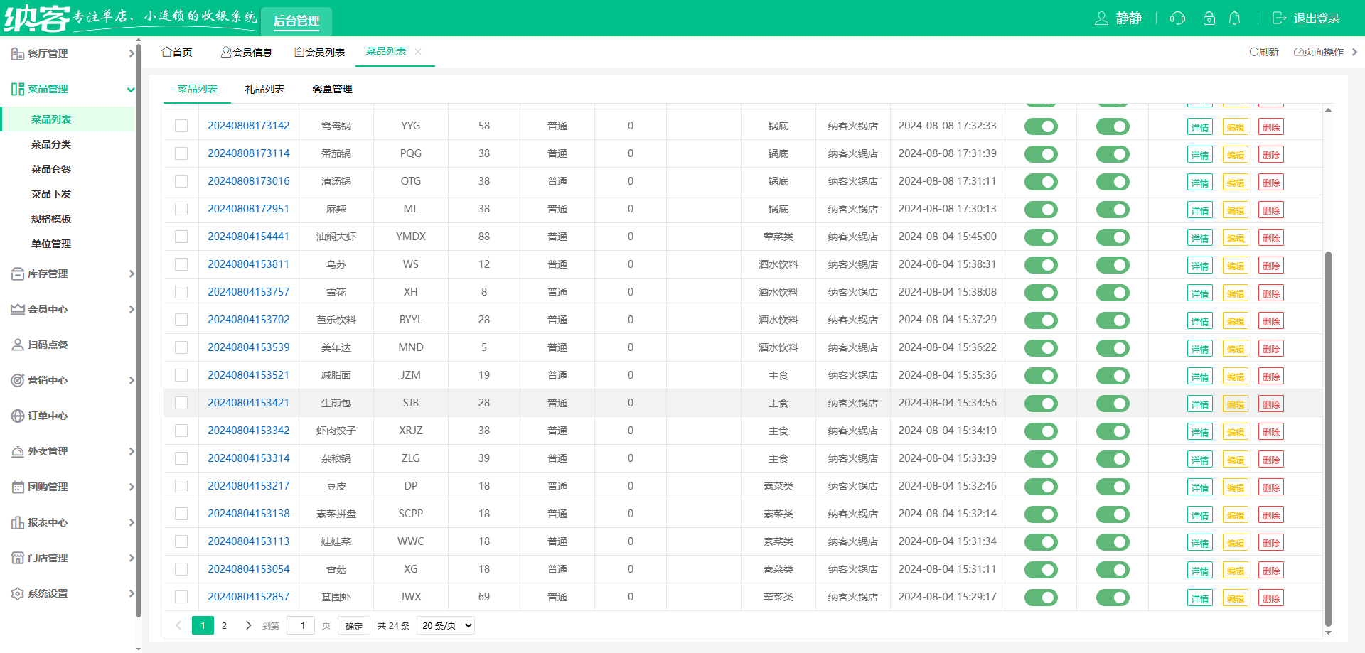1365x653 pixels.
Task: Click the customer service headset icon
Action: pyautogui.click(x=1177, y=18)
